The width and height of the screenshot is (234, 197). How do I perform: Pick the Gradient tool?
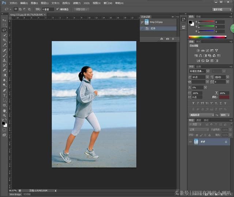pos(4,75)
